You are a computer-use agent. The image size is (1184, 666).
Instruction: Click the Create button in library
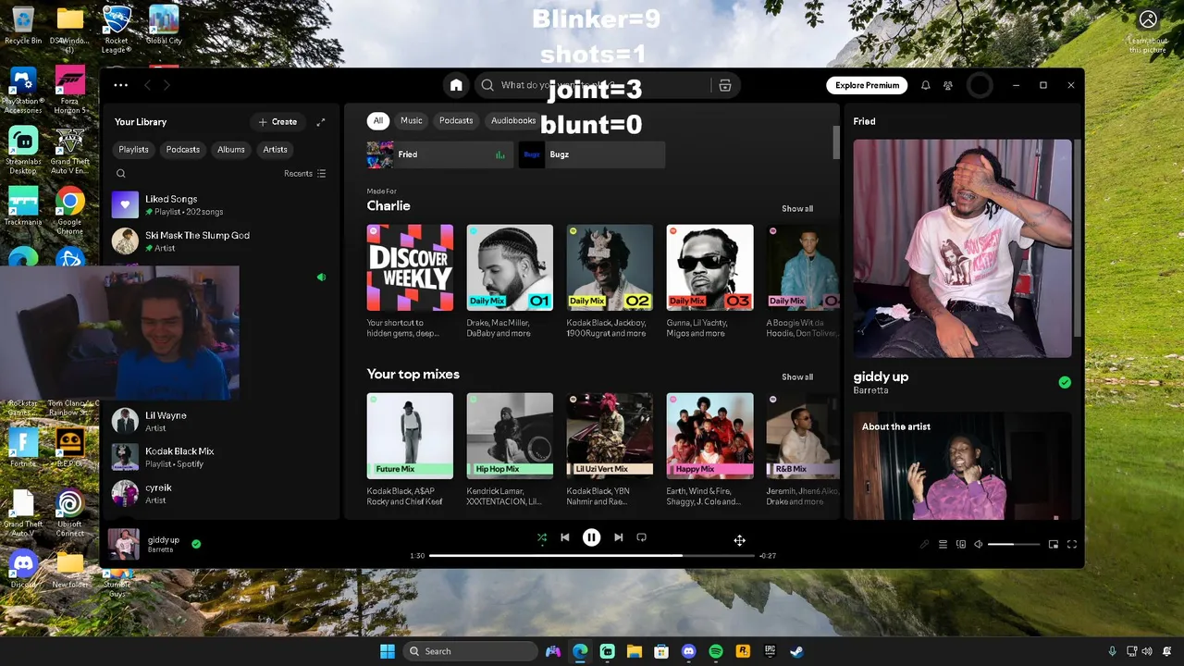pos(277,122)
